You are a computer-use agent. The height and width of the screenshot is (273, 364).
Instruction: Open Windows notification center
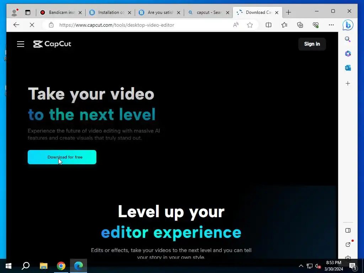click(x=353, y=266)
